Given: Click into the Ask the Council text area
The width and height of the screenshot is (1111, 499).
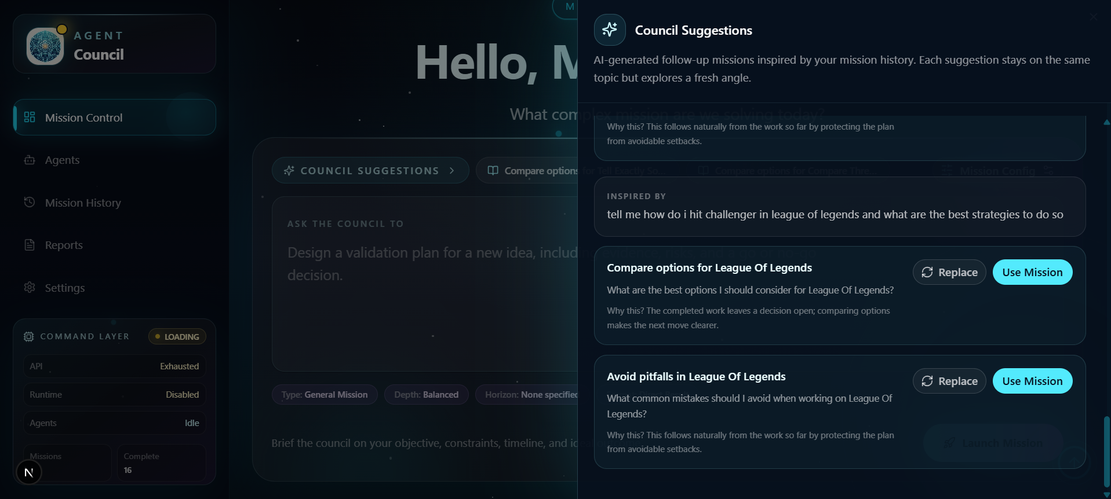Looking at the screenshot, I should pos(425,284).
